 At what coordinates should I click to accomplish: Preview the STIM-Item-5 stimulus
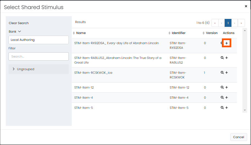pos(222,108)
